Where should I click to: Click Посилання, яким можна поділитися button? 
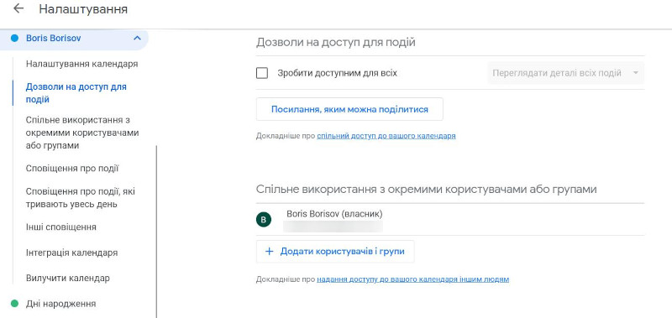tap(349, 109)
